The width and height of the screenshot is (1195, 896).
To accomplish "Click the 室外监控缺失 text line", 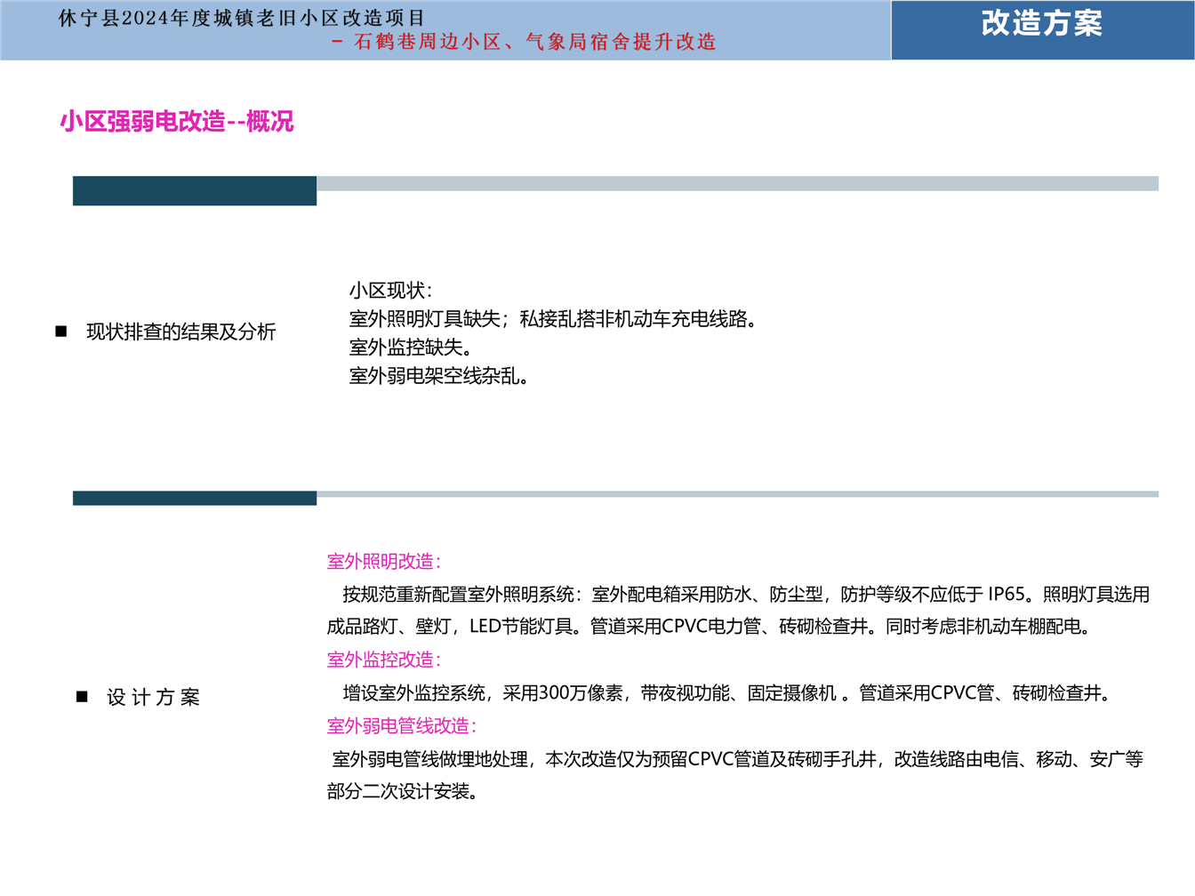I will (411, 348).
